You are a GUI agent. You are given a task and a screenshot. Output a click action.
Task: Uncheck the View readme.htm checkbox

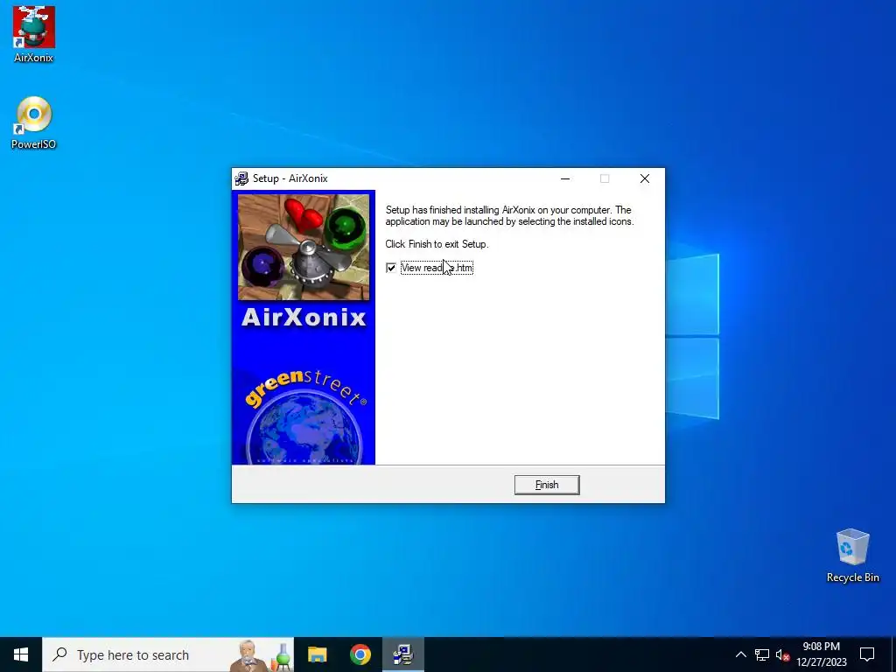[391, 268]
